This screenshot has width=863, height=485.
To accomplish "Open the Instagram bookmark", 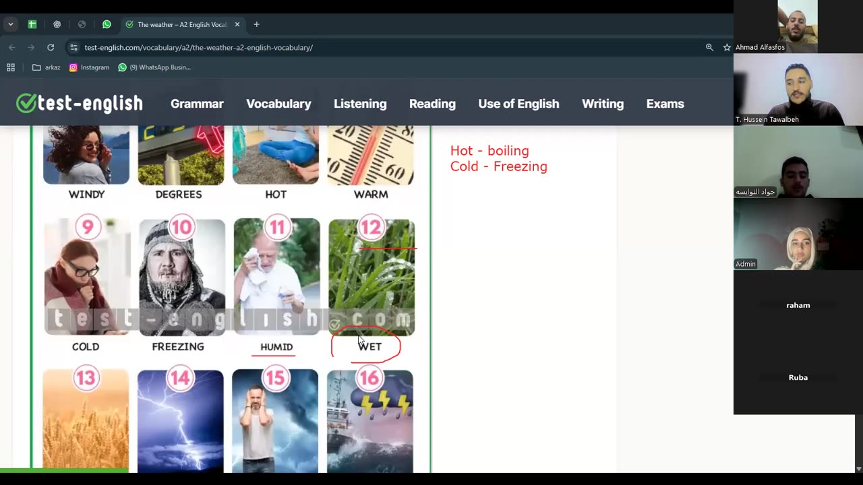I will pos(89,67).
